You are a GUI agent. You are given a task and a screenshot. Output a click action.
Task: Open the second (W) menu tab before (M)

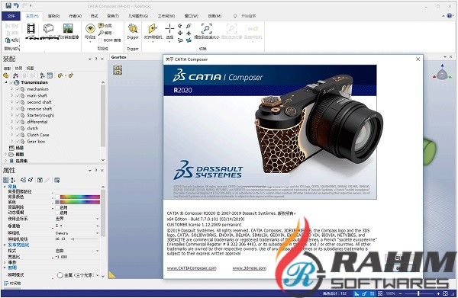pyautogui.click(x=192, y=16)
